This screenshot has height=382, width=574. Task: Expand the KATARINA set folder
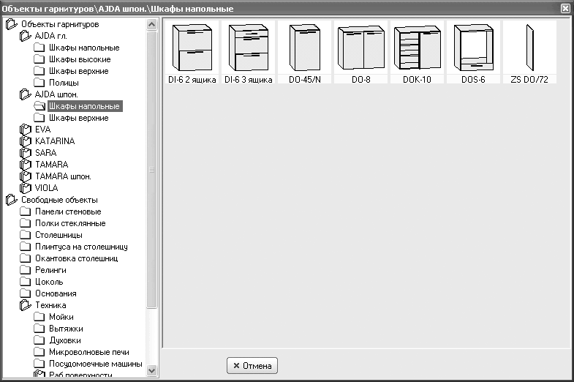[25, 141]
